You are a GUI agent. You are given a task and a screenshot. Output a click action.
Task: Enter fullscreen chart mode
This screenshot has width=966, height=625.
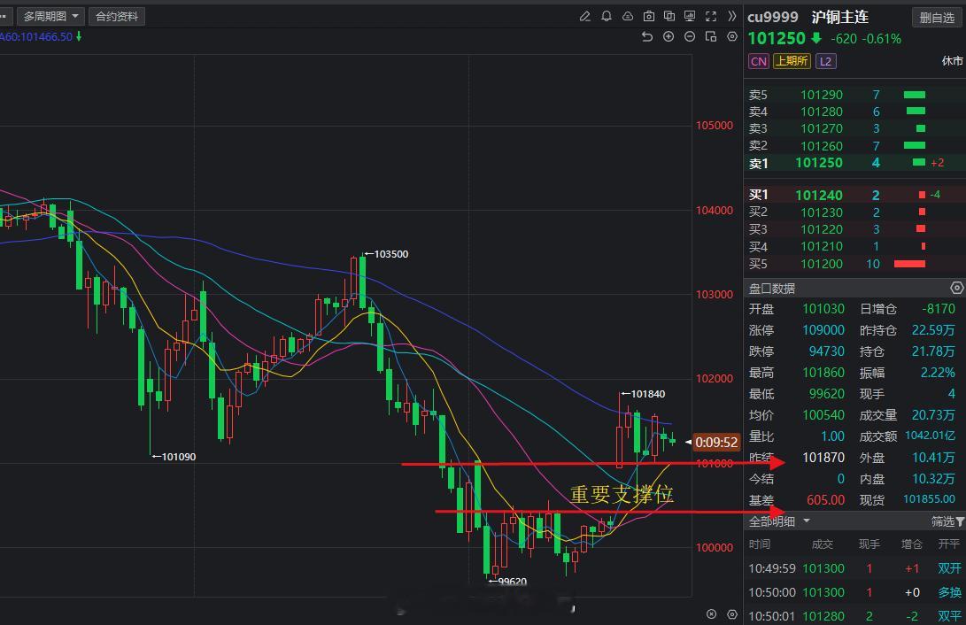pos(711,17)
